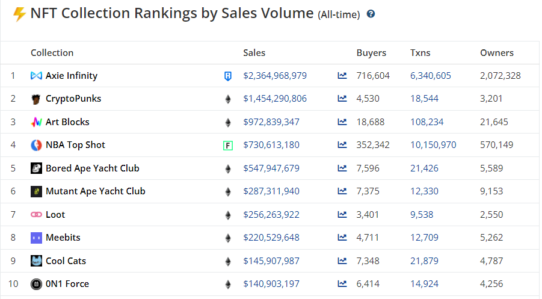Sort by the Buyers column header

click(x=371, y=53)
